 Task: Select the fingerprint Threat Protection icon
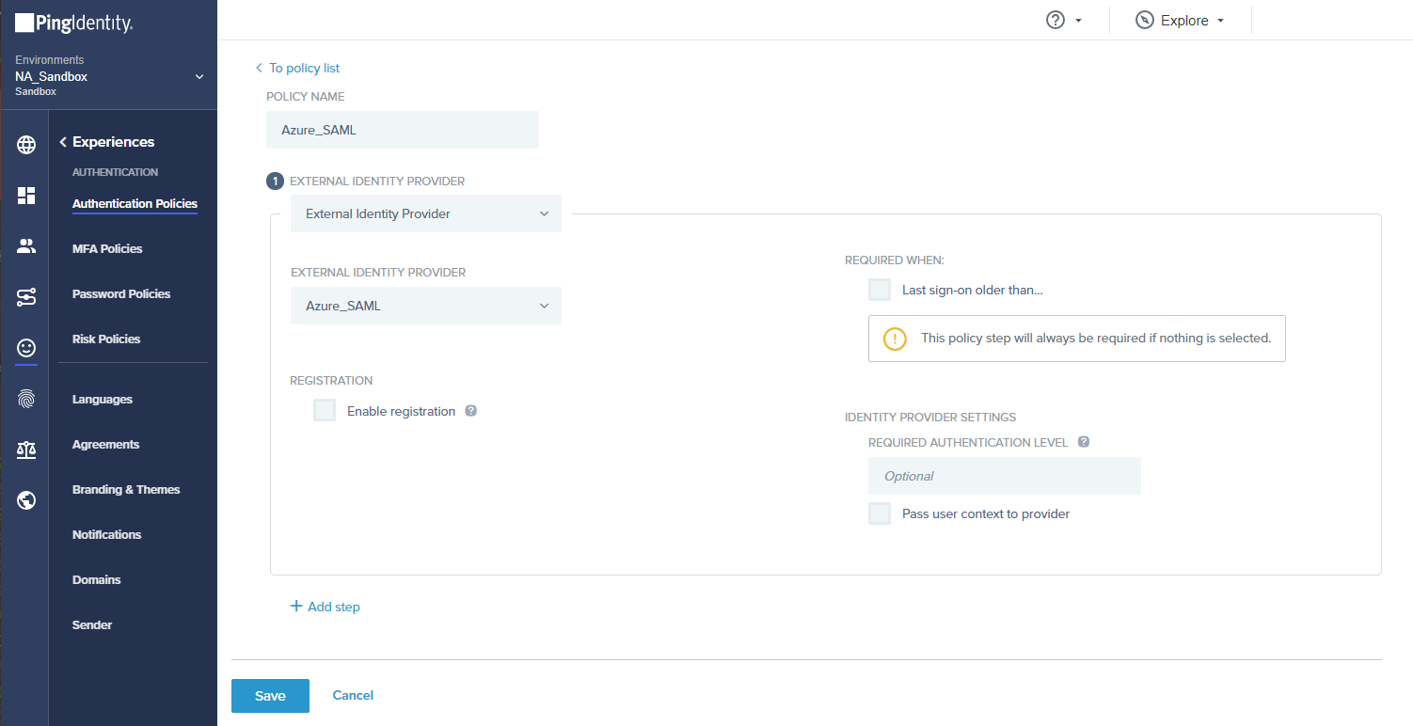(25, 399)
